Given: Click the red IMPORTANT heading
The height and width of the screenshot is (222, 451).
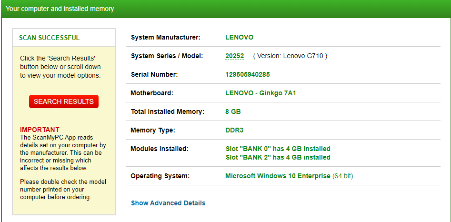Looking at the screenshot, I should 40,130.
